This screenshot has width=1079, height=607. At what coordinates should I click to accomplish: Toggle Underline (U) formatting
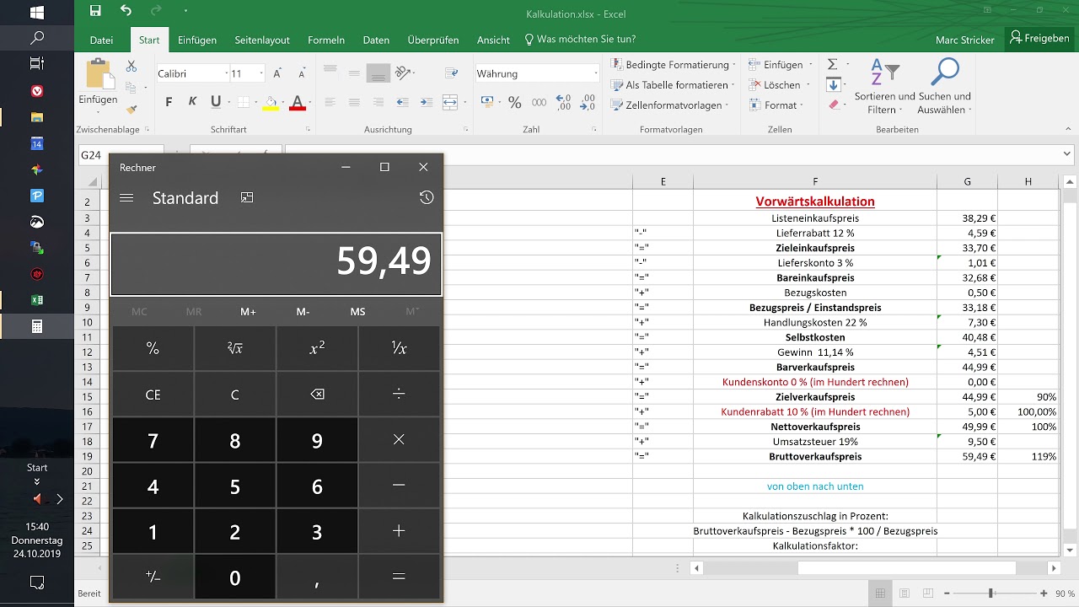(216, 102)
